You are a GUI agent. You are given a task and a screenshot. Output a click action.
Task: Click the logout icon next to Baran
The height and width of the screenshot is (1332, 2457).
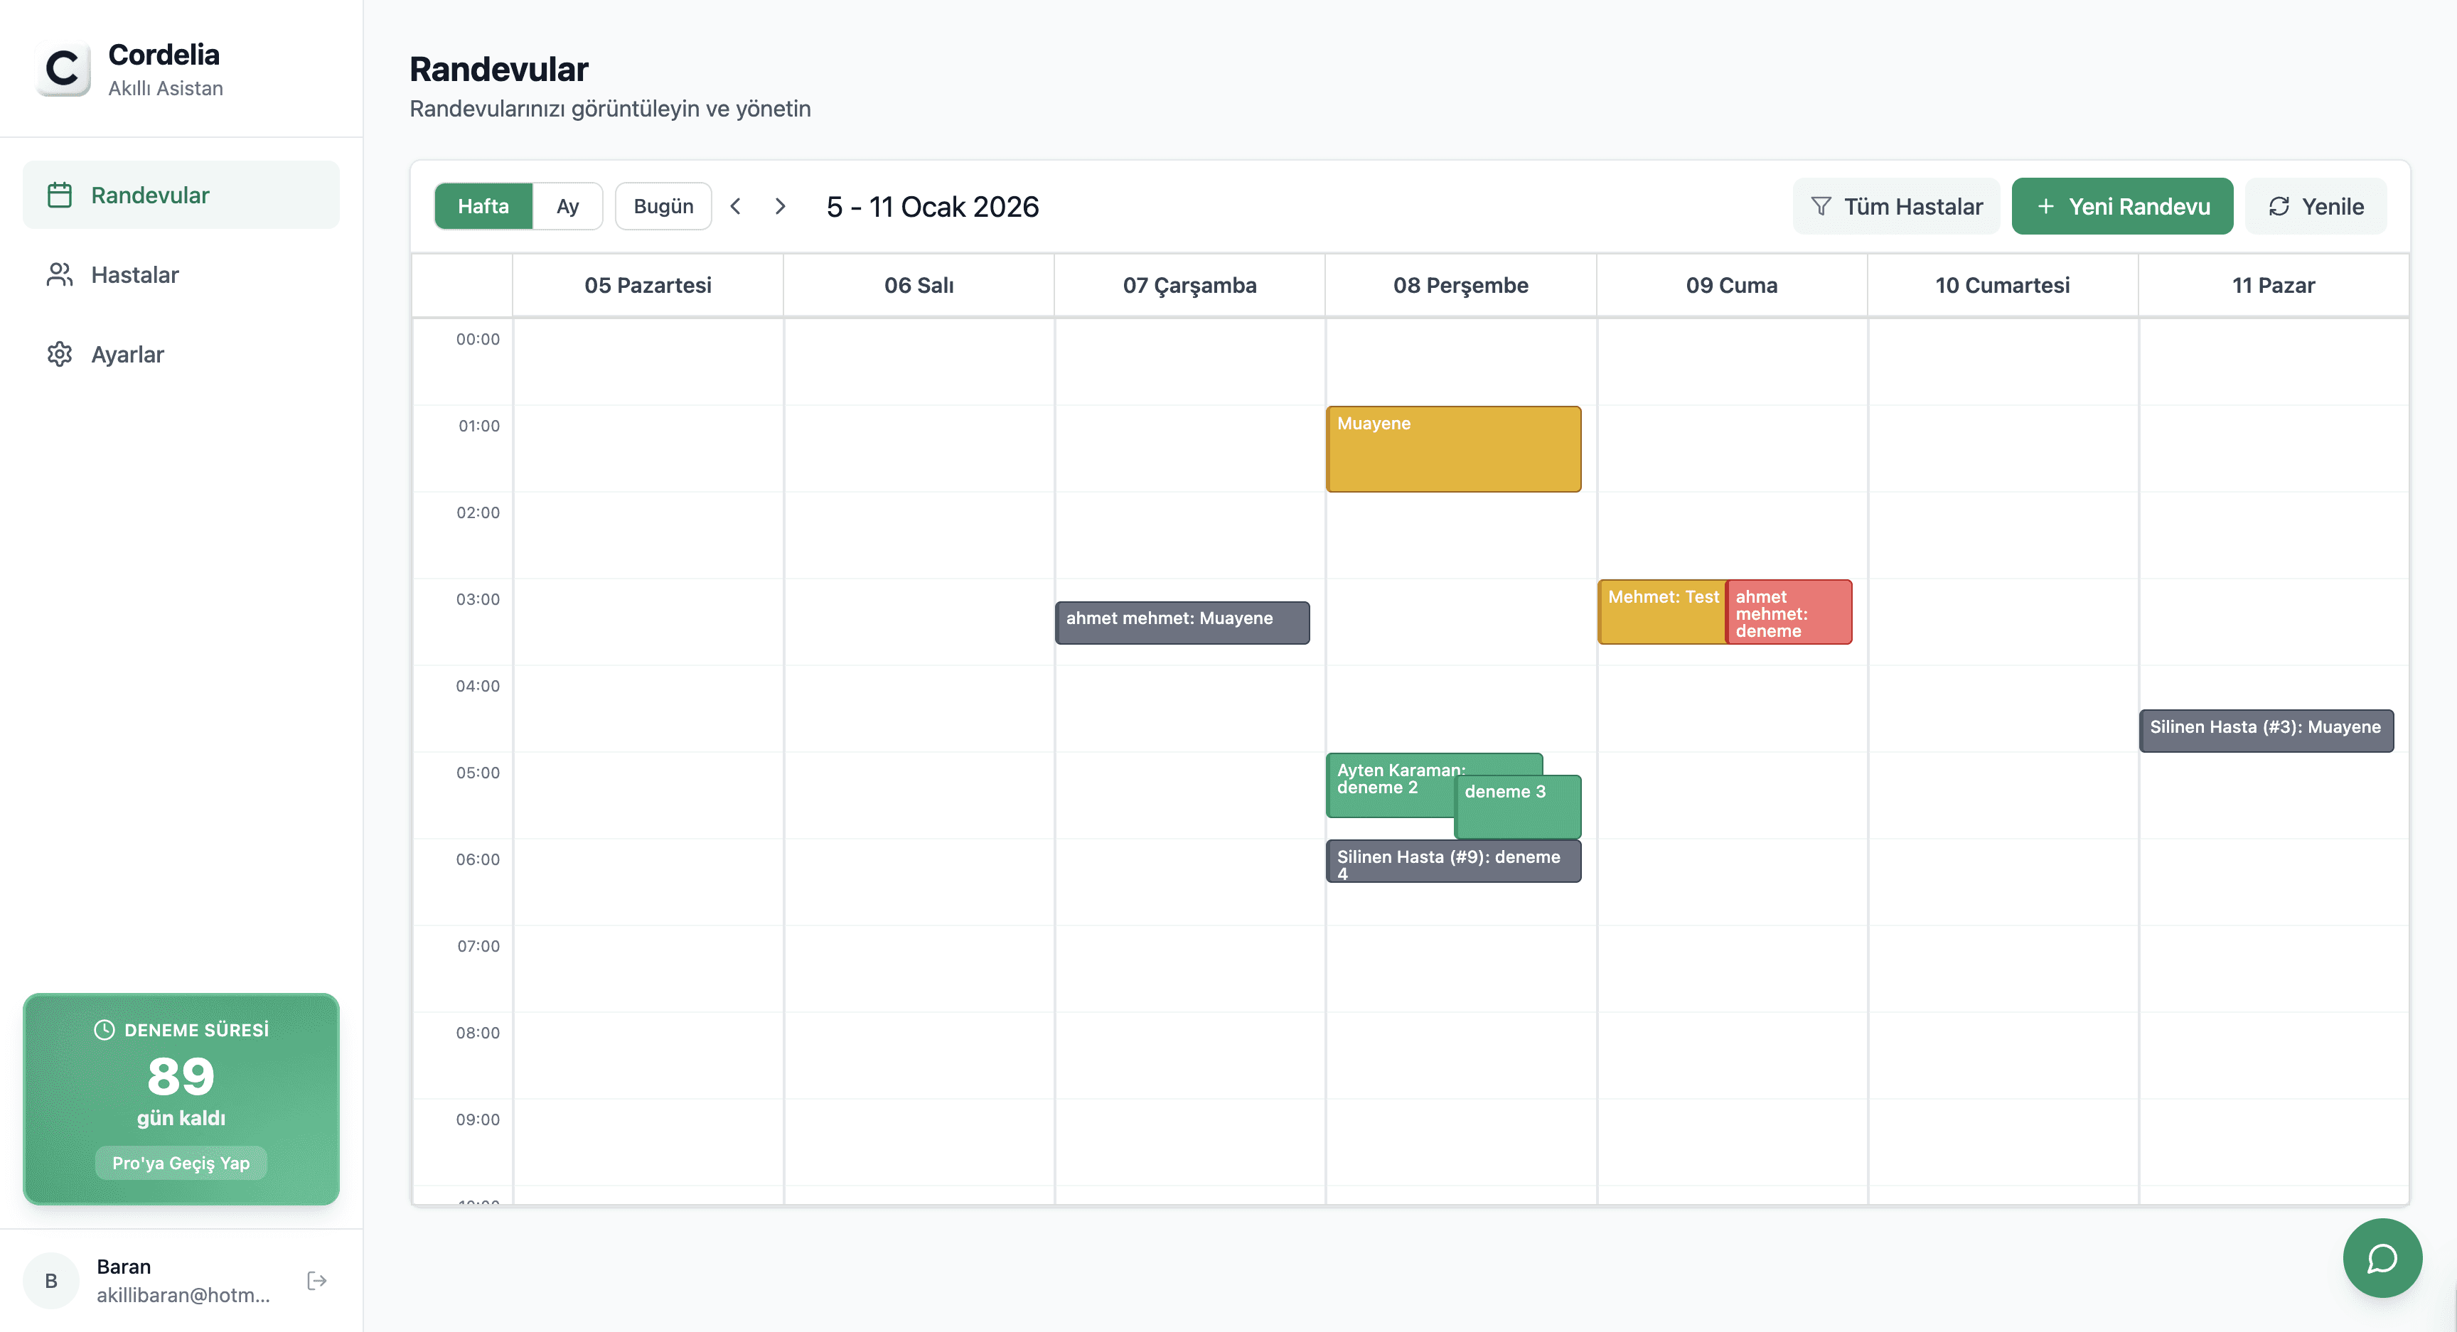316,1279
